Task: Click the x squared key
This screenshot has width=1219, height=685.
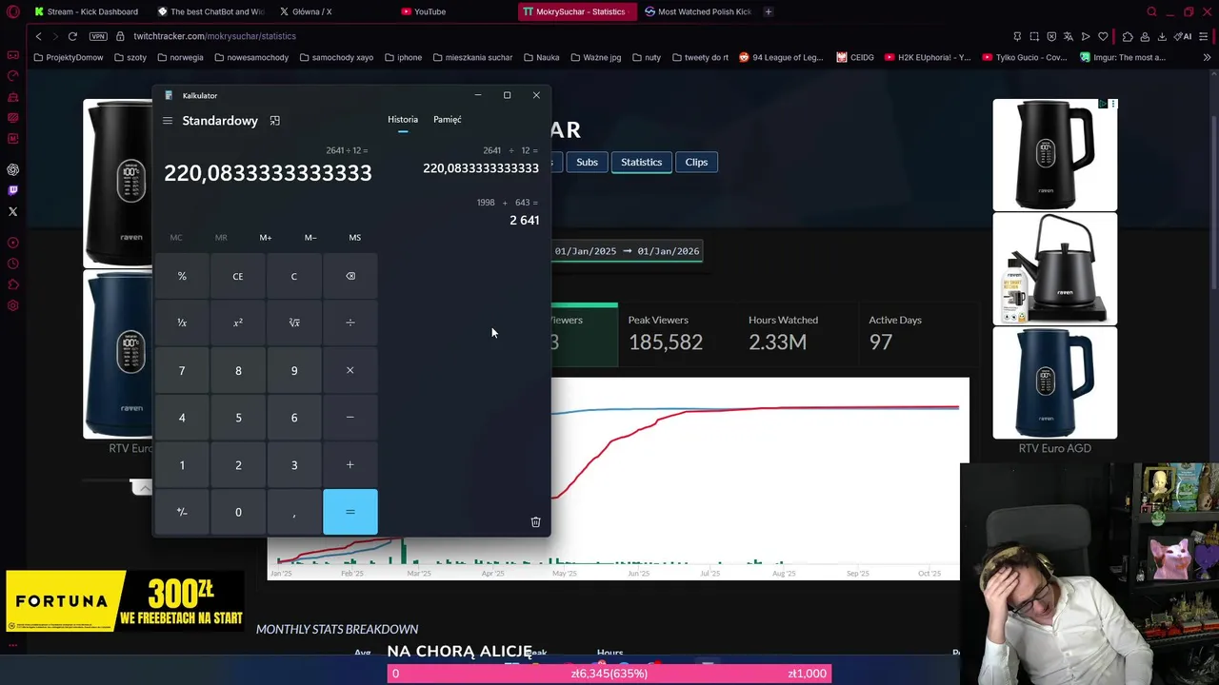Action: (238, 323)
